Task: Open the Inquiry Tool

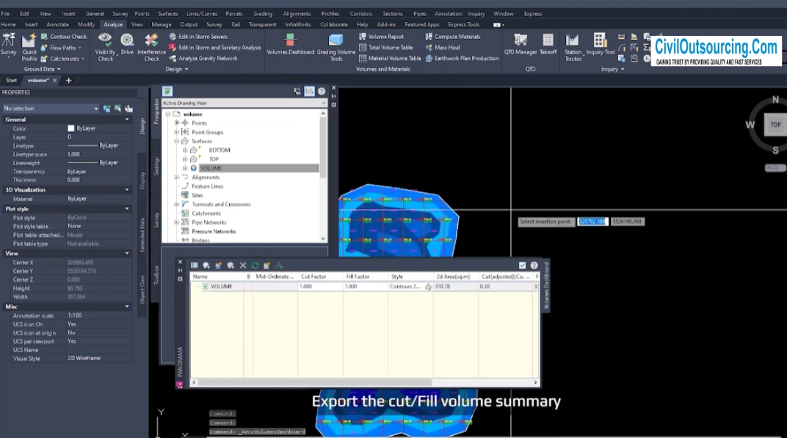Action: (x=600, y=44)
